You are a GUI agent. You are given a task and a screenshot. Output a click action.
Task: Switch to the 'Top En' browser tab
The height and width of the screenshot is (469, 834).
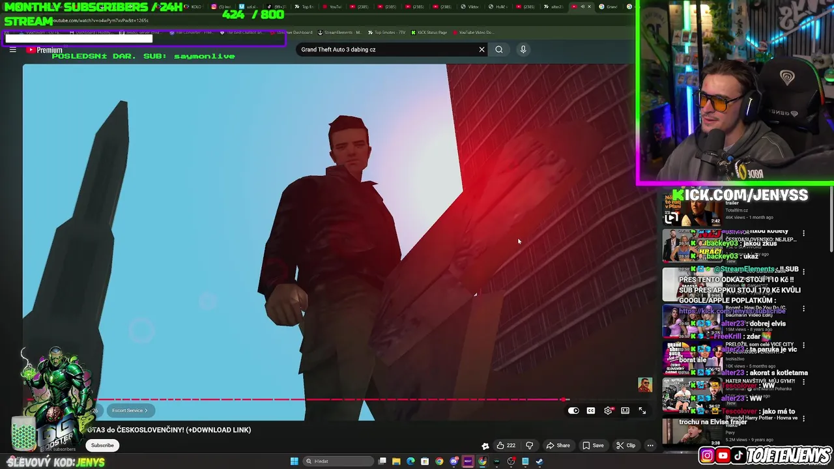[304, 7]
